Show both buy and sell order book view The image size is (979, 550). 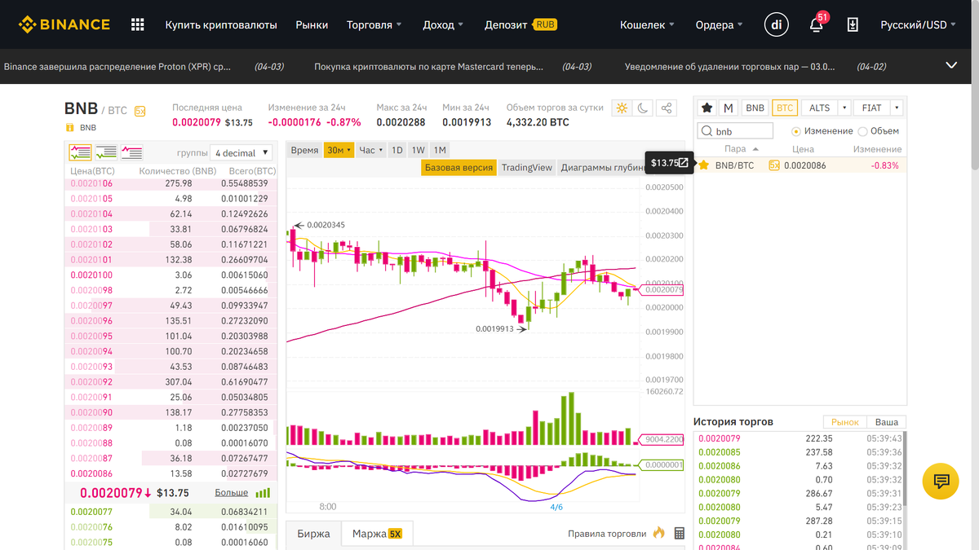point(81,152)
